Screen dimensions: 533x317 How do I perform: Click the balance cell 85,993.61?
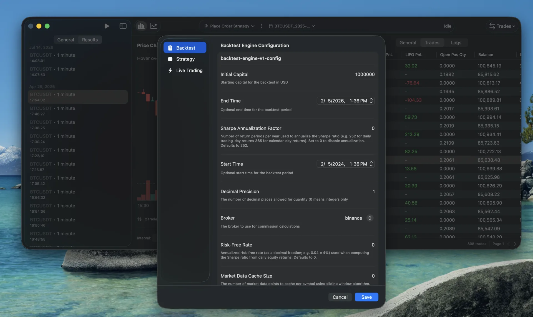click(488, 109)
